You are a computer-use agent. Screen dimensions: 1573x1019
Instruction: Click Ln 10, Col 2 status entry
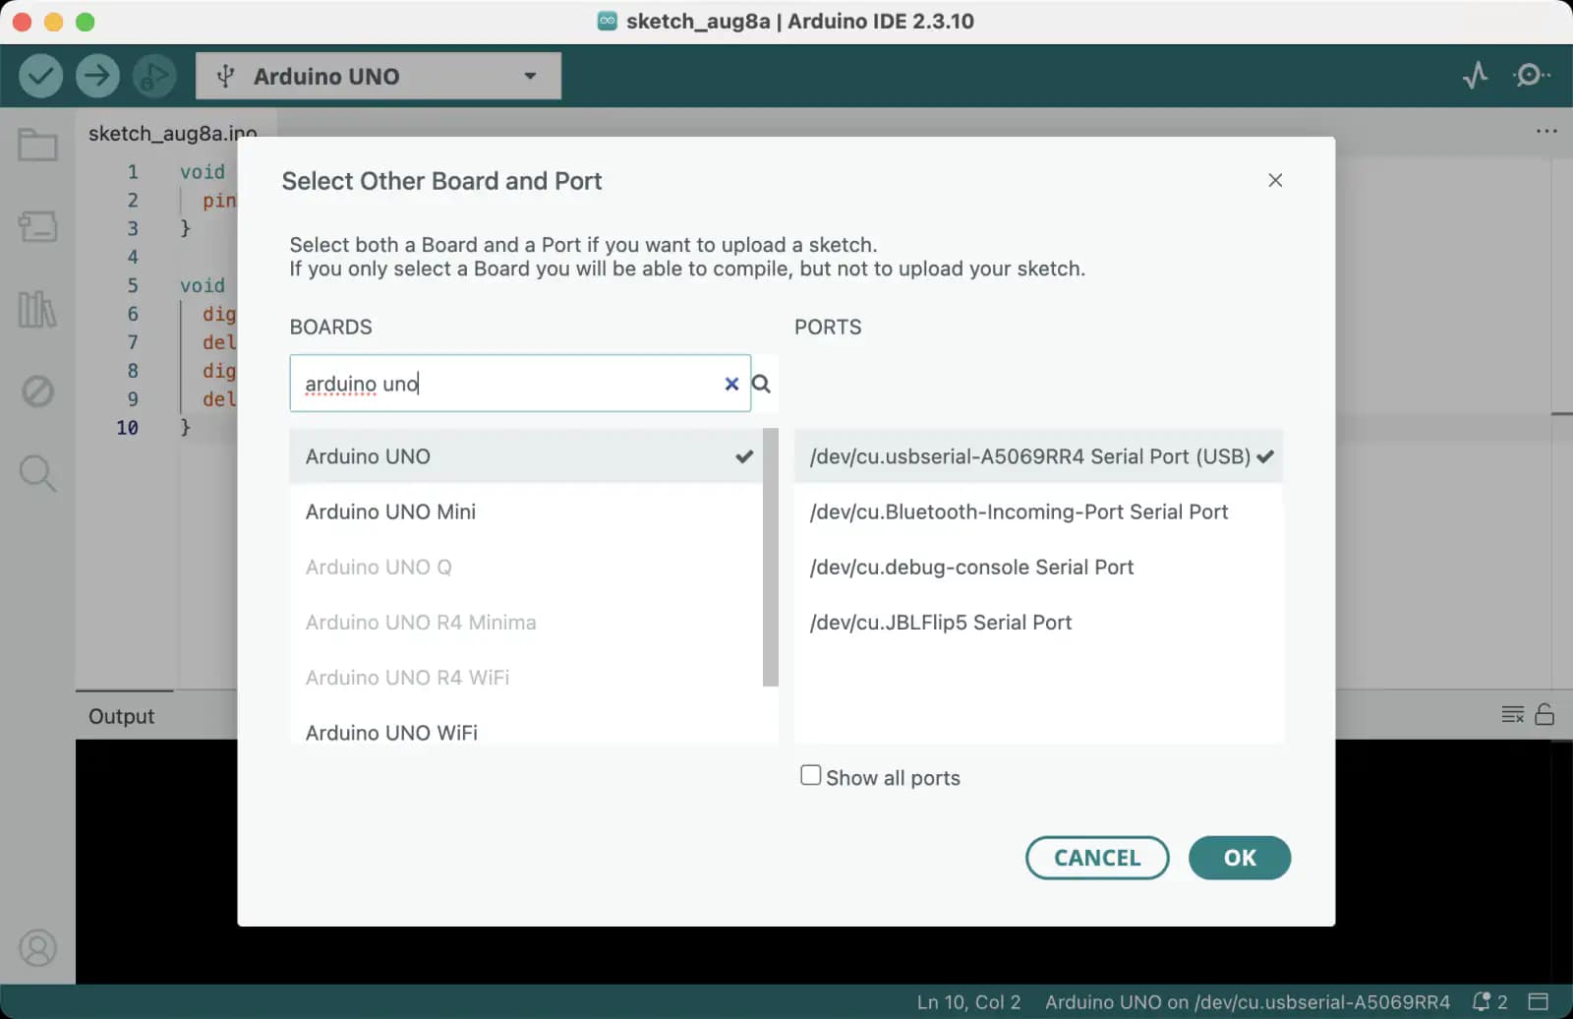coord(968,1001)
